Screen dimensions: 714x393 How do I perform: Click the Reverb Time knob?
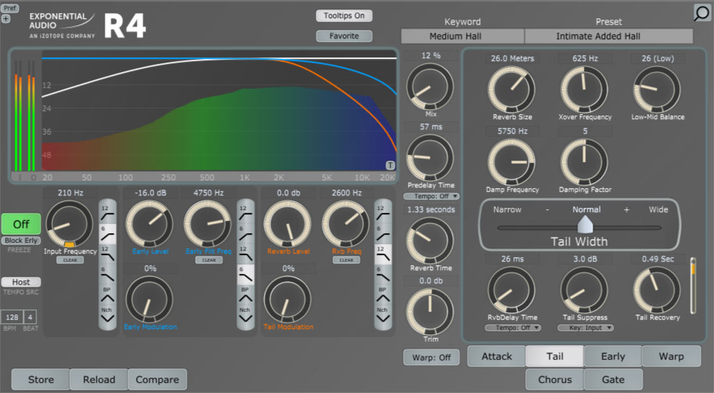[x=430, y=240]
